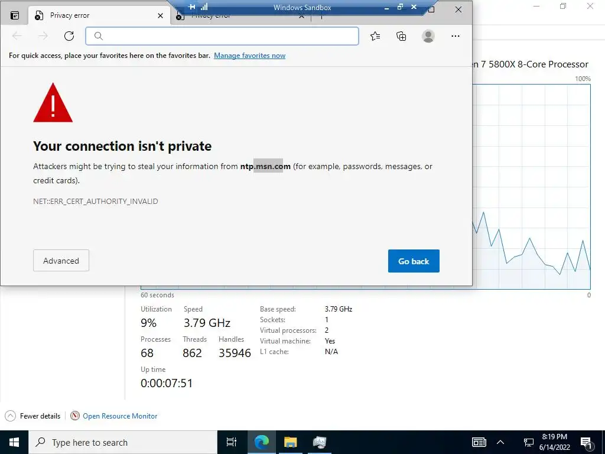Open News and interests taskbar icon
Image resolution: width=605 pixels, height=454 pixels.
pos(479,442)
